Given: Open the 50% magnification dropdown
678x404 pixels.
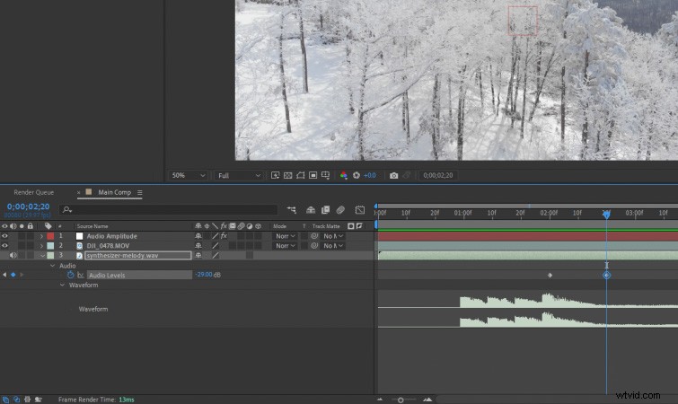Looking at the screenshot, I should 188,175.
